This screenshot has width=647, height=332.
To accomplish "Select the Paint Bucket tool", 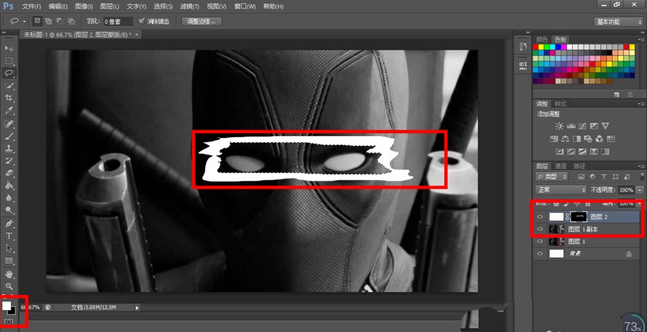I will [x=9, y=185].
